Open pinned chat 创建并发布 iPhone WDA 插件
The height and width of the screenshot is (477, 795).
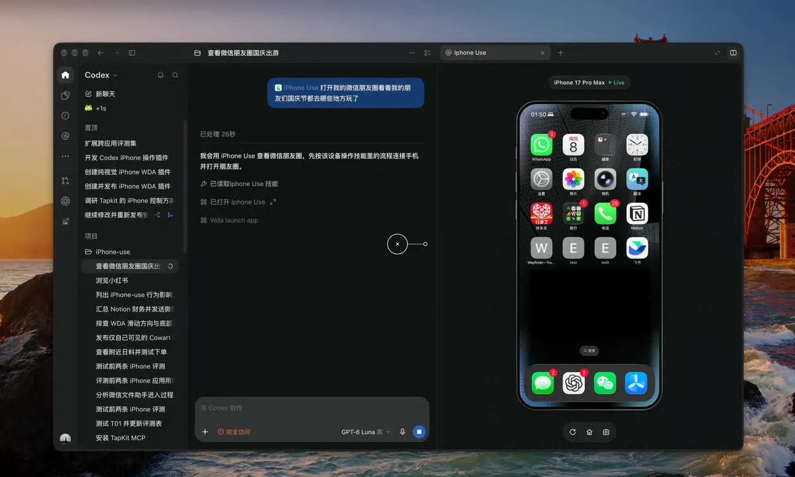128,186
